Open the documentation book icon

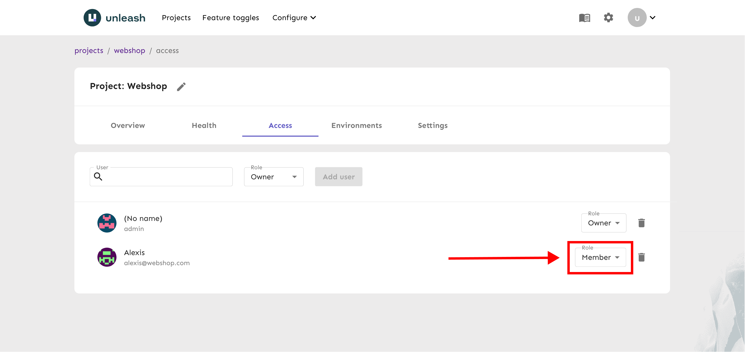pyautogui.click(x=584, y=18)
